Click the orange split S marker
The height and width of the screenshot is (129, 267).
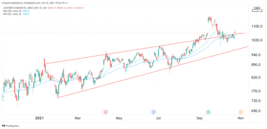[x=241, y=112]
